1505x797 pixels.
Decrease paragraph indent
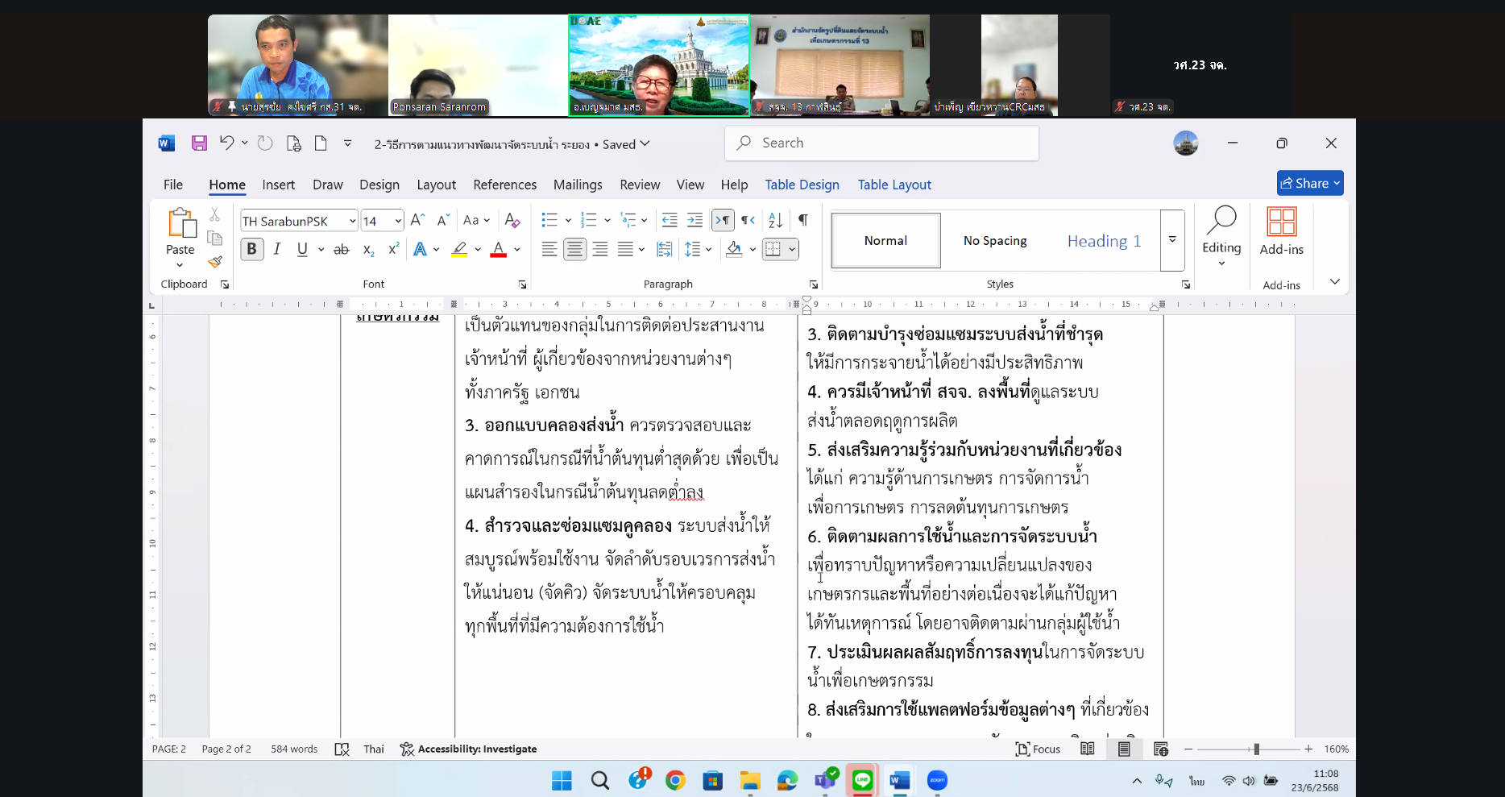[x=669, y=220]
